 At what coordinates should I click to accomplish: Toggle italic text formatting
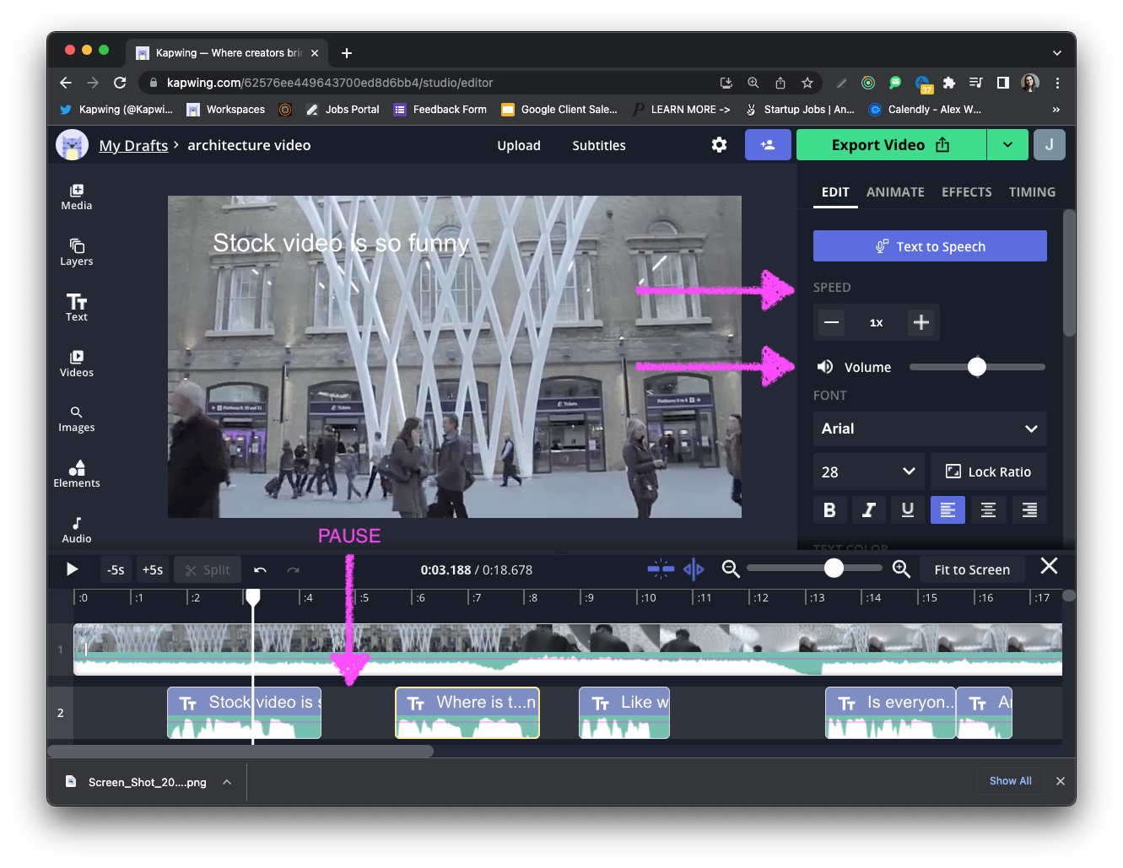pyautogui.click(x=868, y=509)
